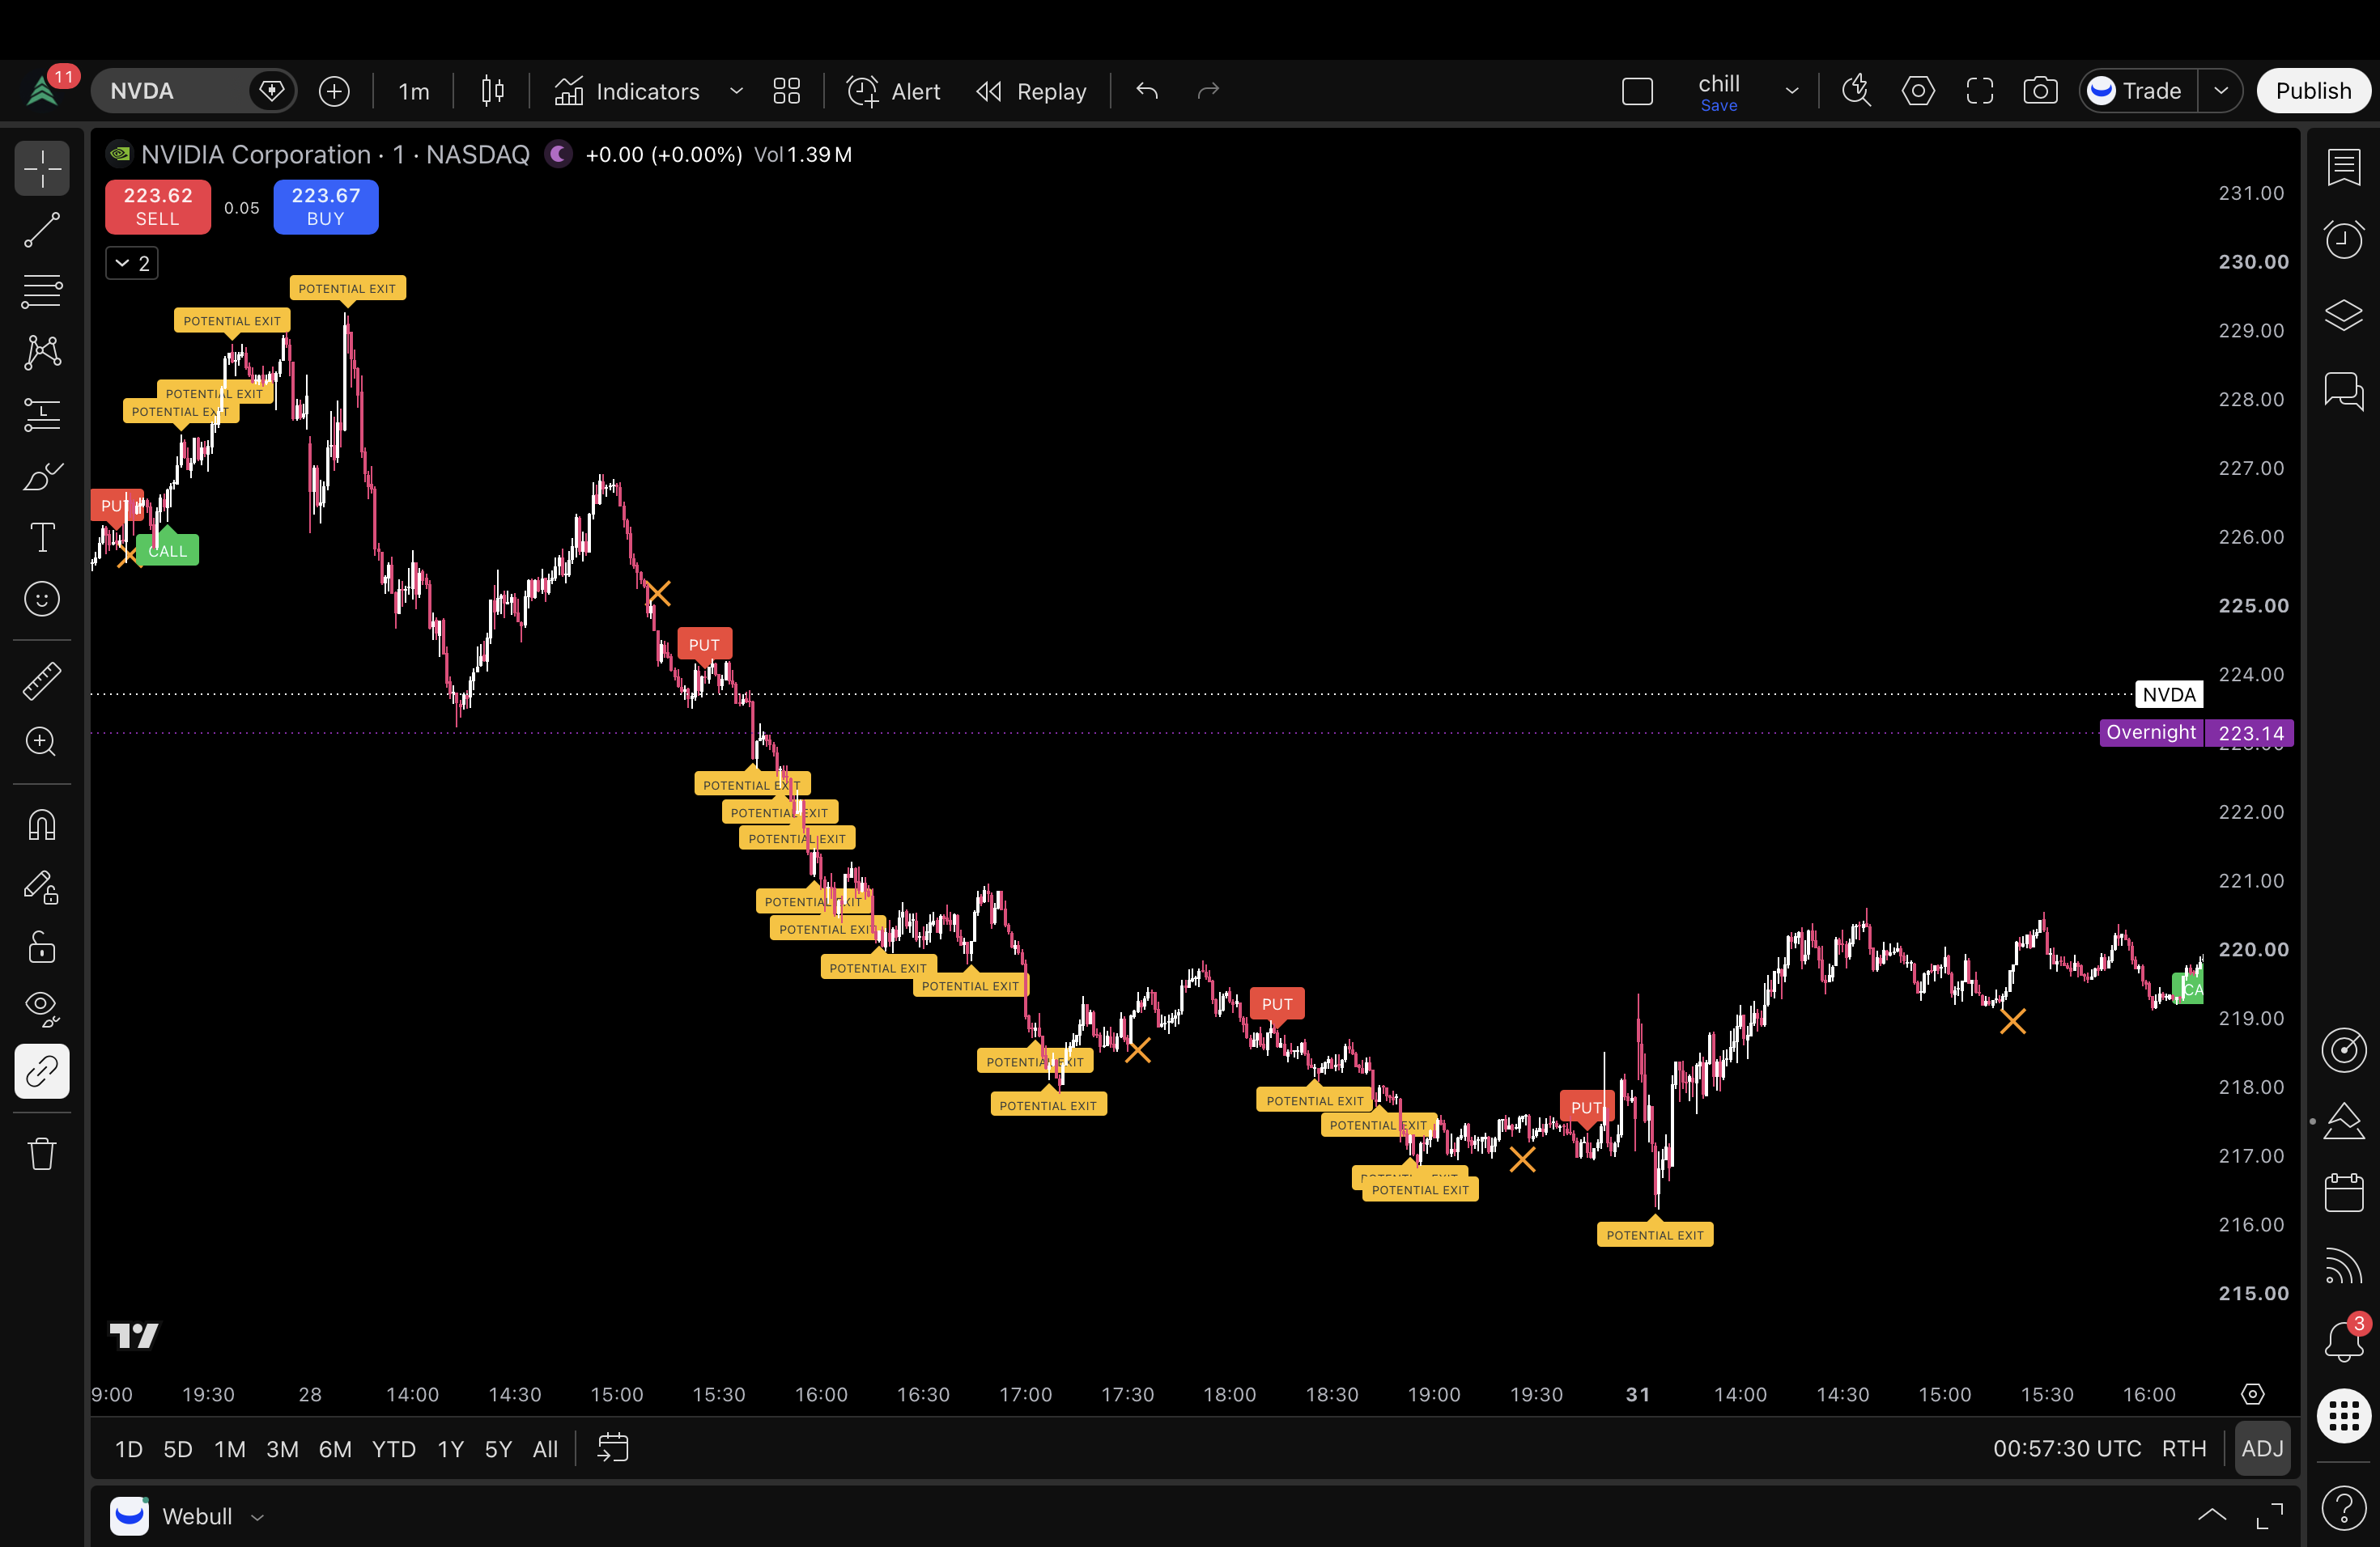Select the All time range
The height and width of the screenshot is (1547, 2380).
coord(545,1449)
